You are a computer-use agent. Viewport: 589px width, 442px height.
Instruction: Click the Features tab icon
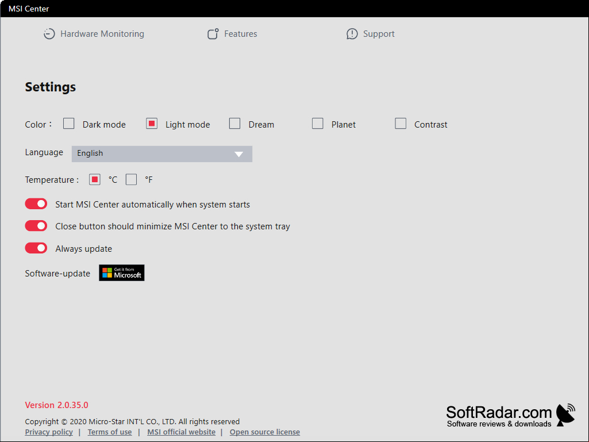pos(213,34)
